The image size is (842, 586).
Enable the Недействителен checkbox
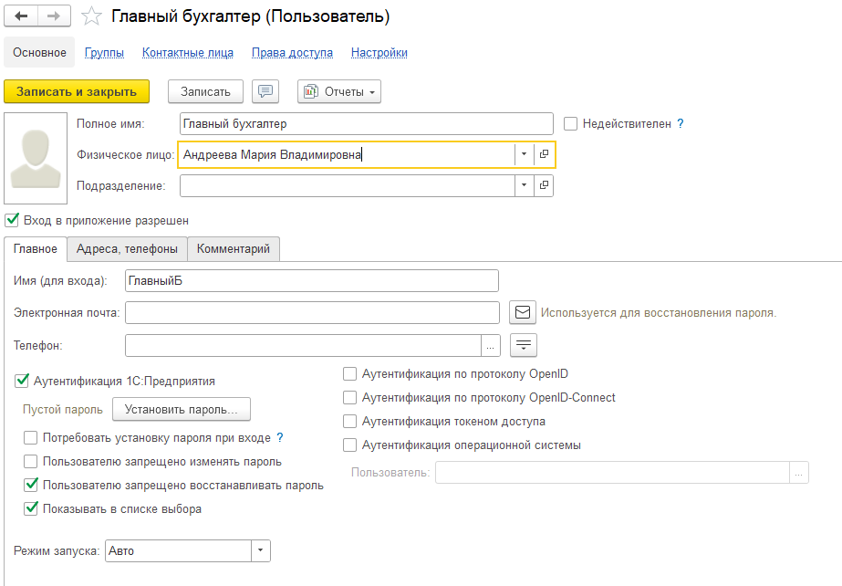pyautogui.click(x=570, y=123)
